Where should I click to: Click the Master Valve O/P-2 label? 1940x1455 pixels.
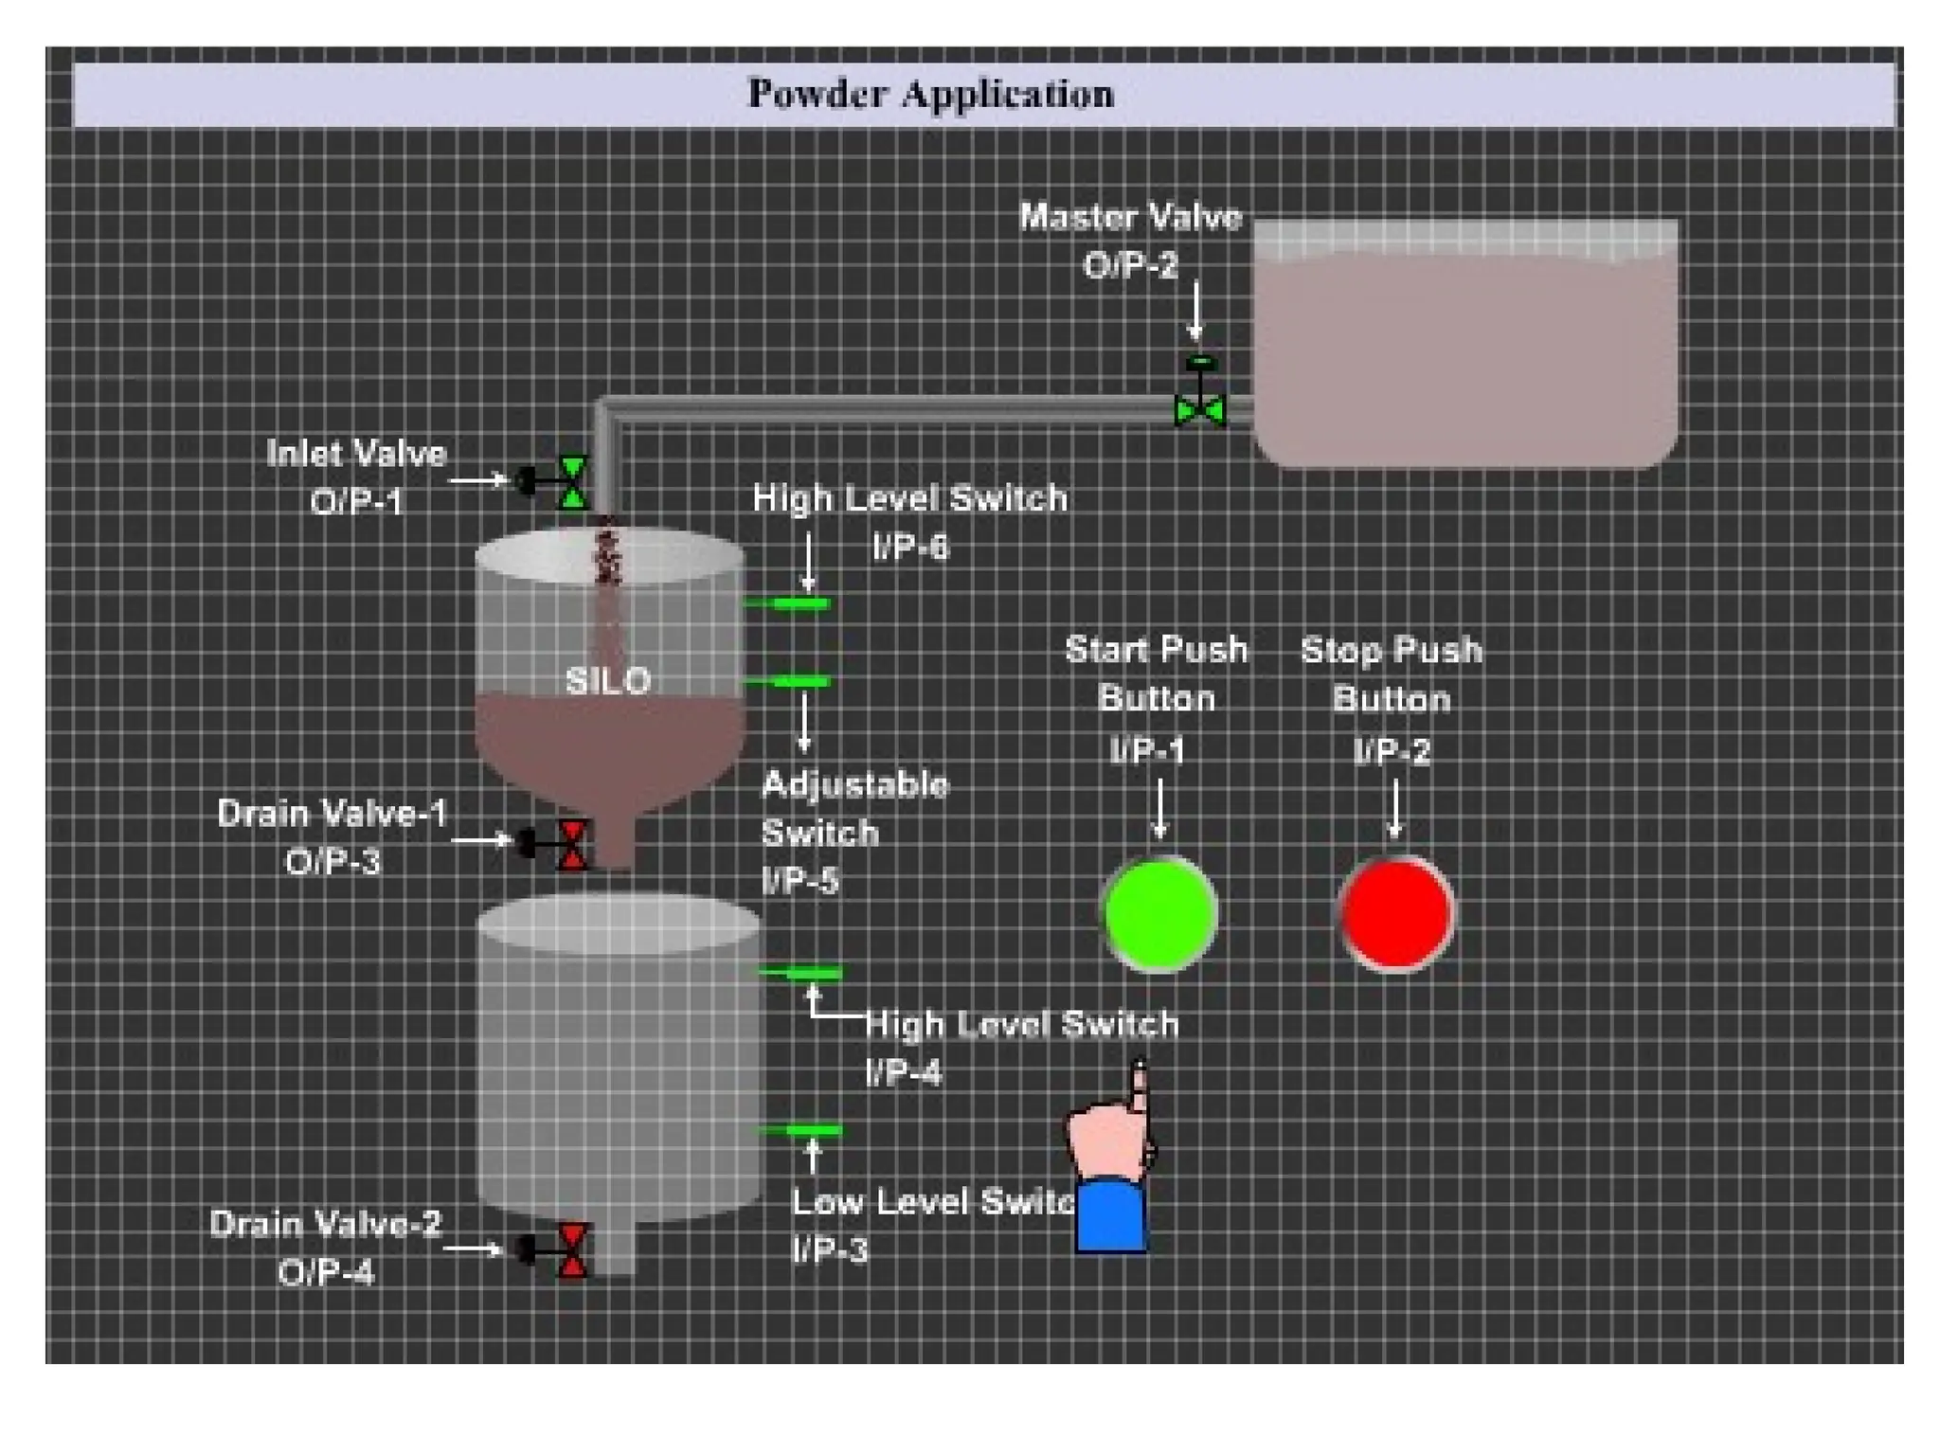tap(1130, 241)
